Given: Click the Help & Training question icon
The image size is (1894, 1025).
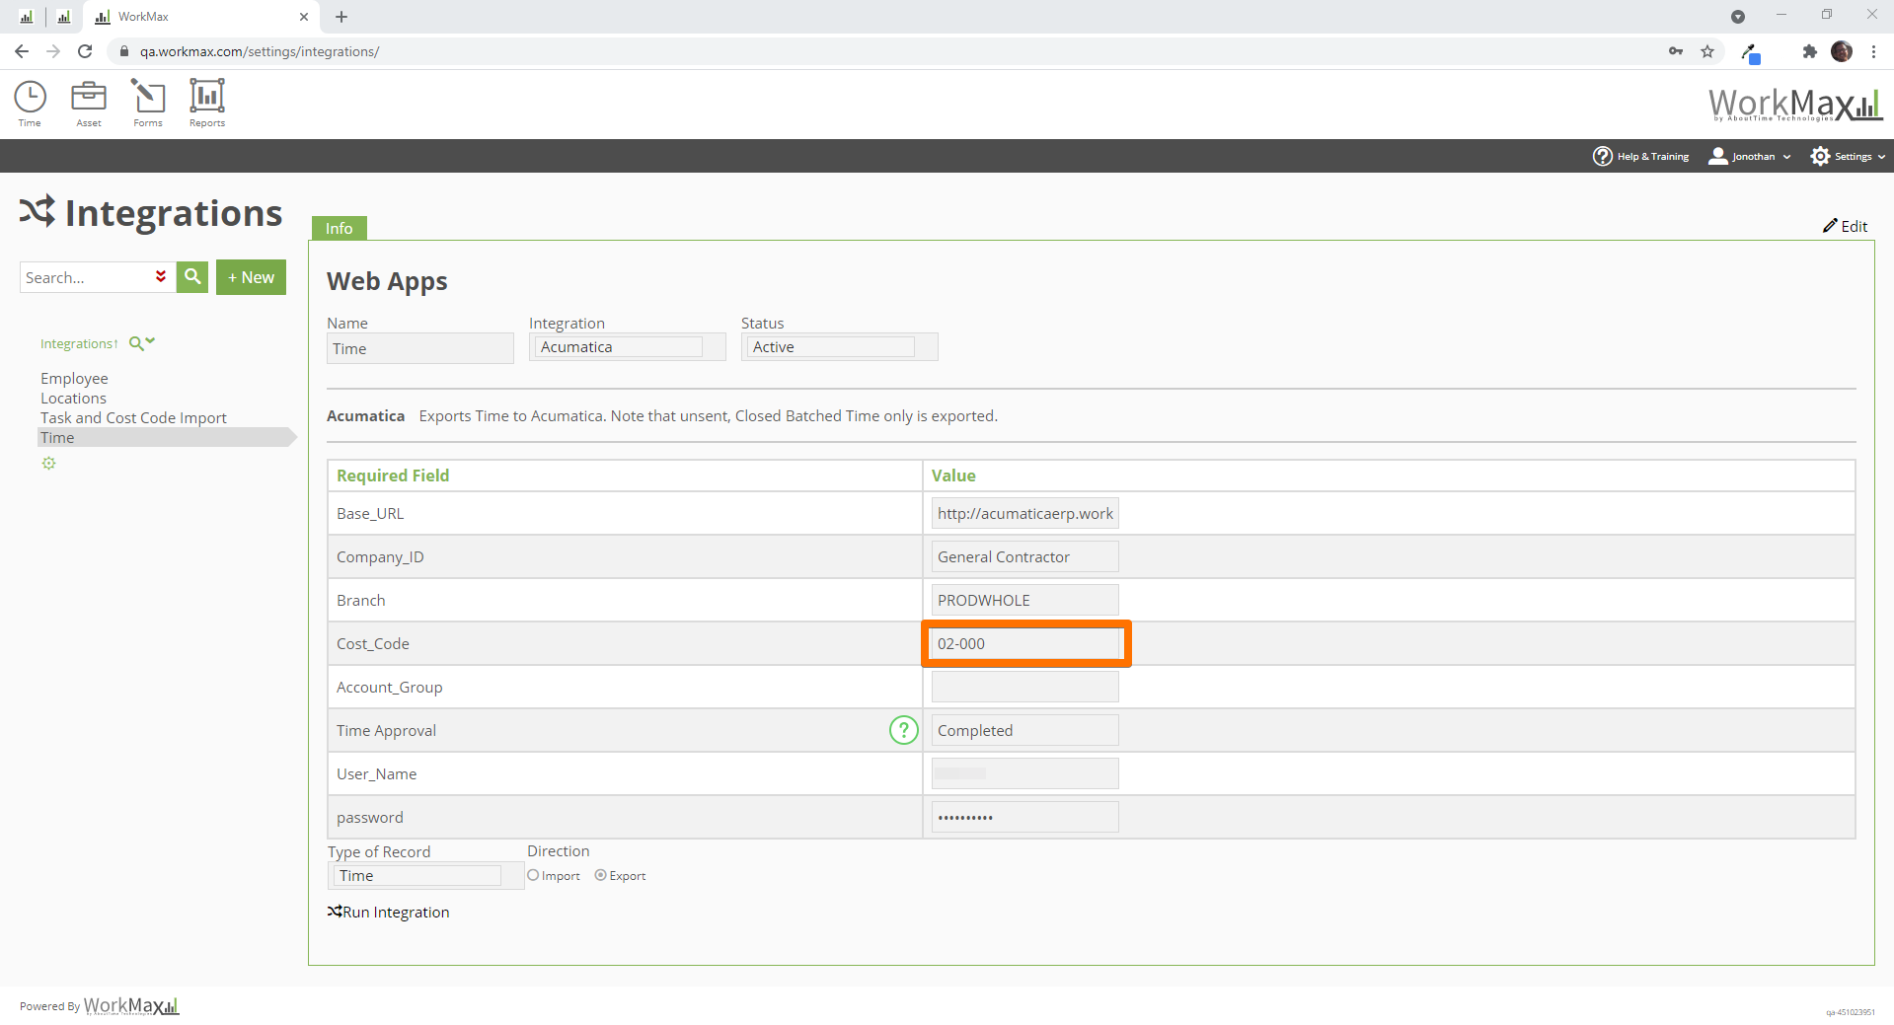Looking at the screenshot, I should click(x=1603, y=156).
